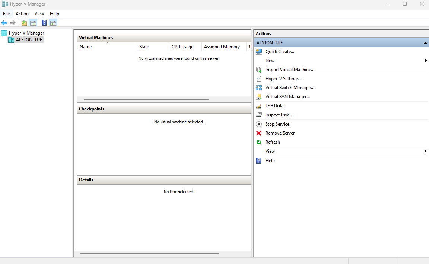Image resolution: width=429 pixels, height=264 pixels.
Task: Open Virtual Switch Manager
Action: 290,87
